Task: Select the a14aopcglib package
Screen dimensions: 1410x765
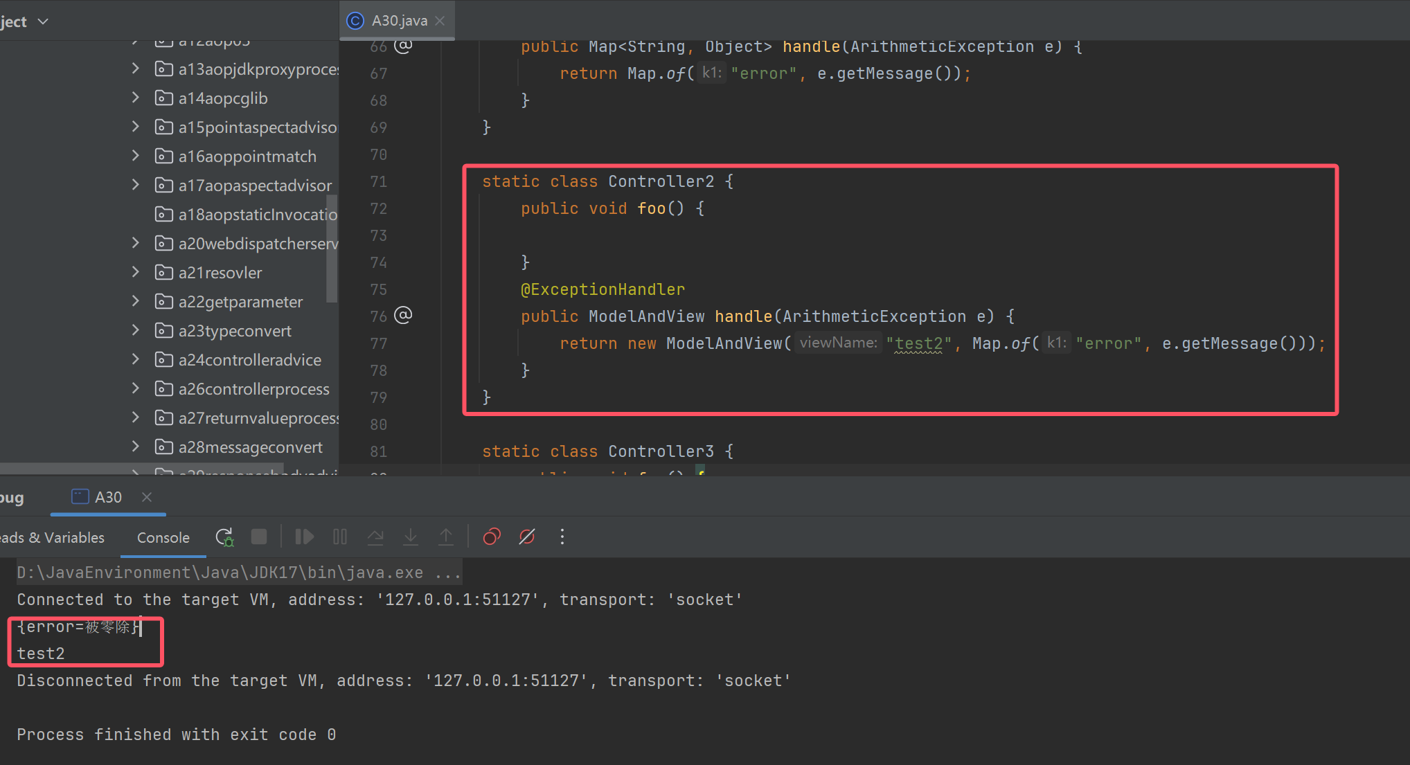Action: pos(223,98)
